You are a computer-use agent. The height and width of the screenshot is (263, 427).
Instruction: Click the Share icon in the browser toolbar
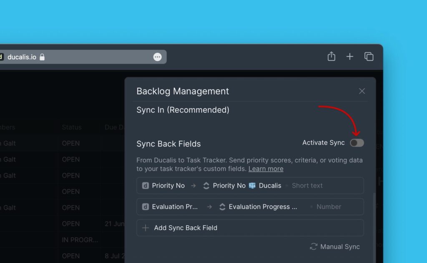coord(332,56)
